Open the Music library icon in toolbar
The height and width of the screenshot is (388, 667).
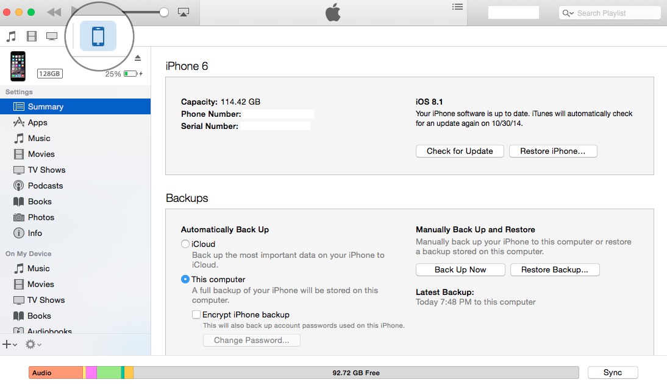click(x=11, y=36)
